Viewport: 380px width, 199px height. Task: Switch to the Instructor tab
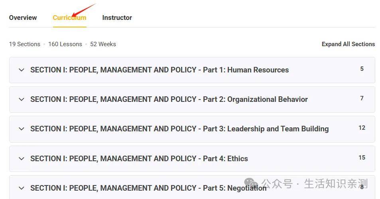click(117, 18)
